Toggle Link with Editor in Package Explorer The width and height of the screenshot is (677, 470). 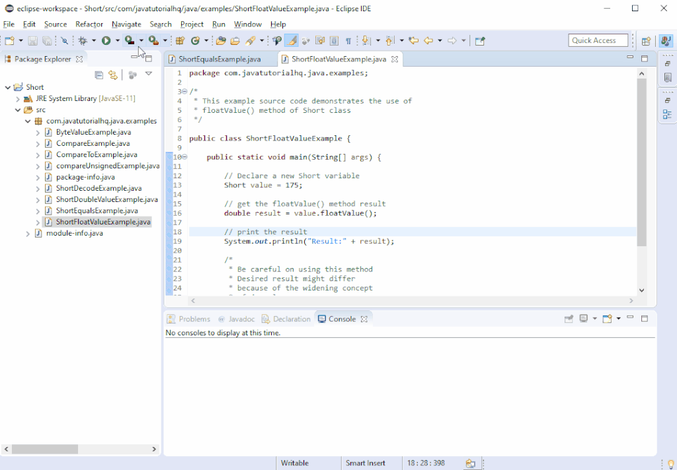(x=113, y=75)
